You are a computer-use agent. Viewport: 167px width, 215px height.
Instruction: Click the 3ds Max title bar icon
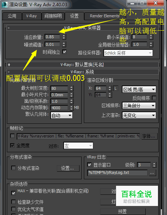click(4, 4)
